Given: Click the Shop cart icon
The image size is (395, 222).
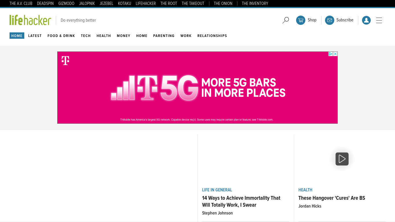Looking at the screenshot, I should (x=301, y=20).
